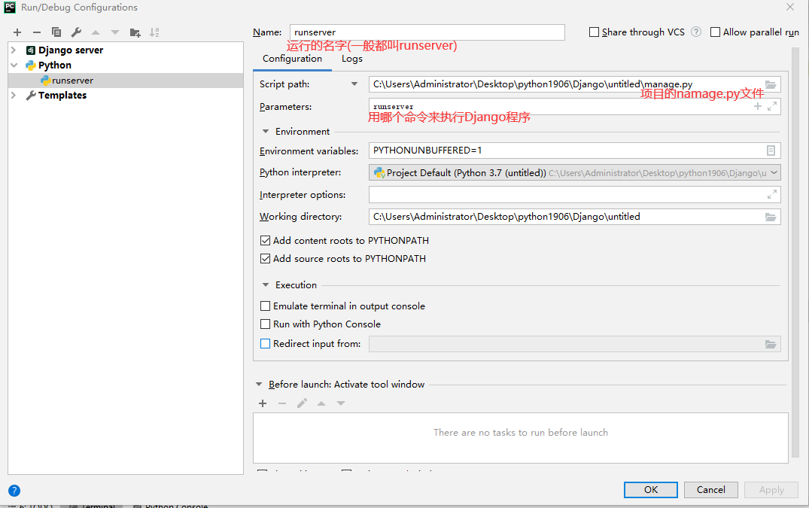Click the Cancel button
809x508 pixels.
711,490
